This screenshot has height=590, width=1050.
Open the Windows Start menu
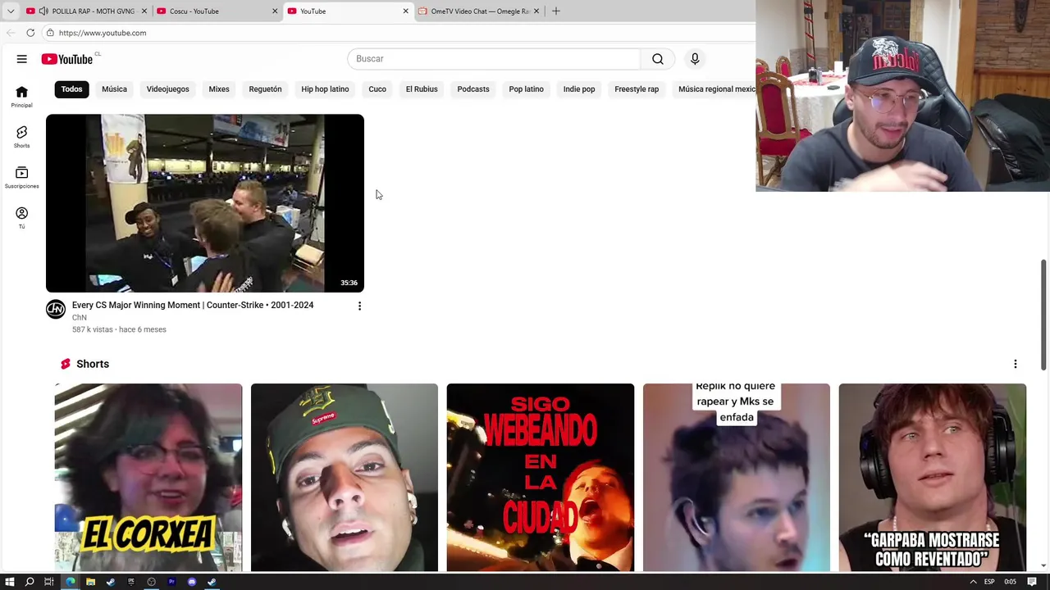[x=10, y=582]
